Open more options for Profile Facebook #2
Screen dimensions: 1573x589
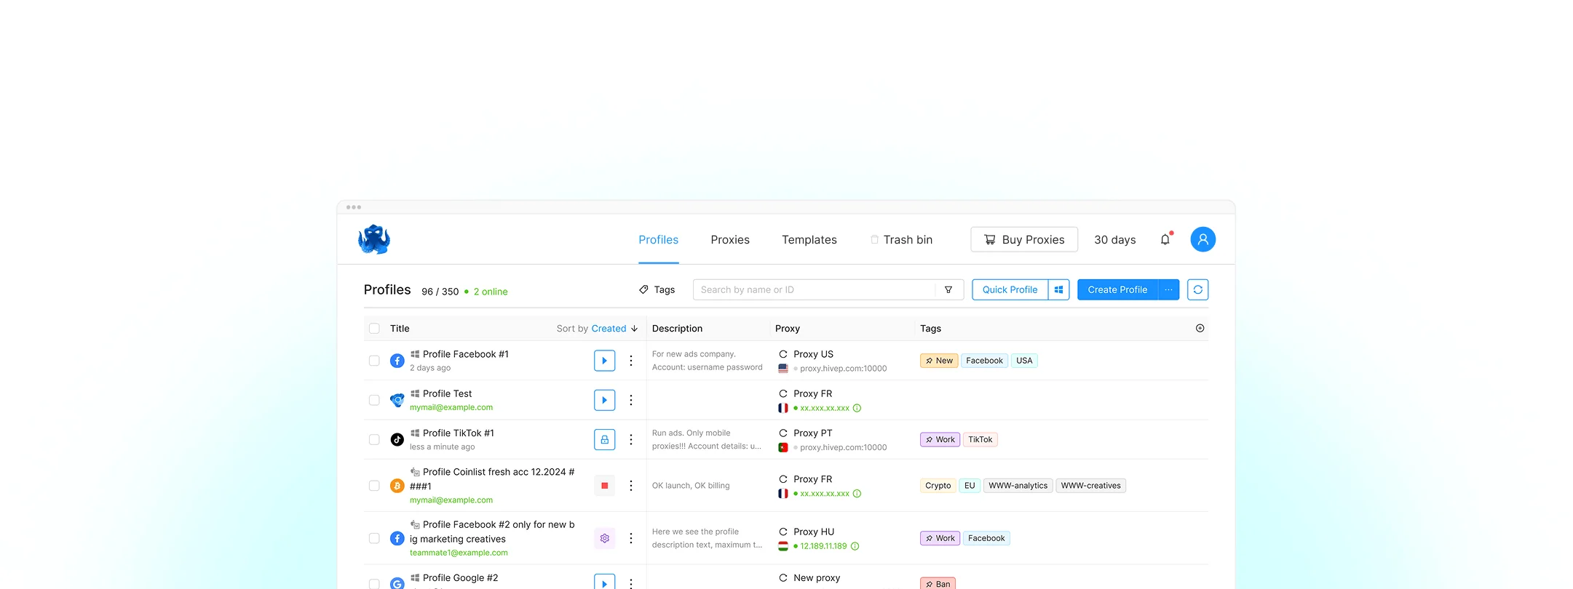pyautogui.click(x=631, y=538)
